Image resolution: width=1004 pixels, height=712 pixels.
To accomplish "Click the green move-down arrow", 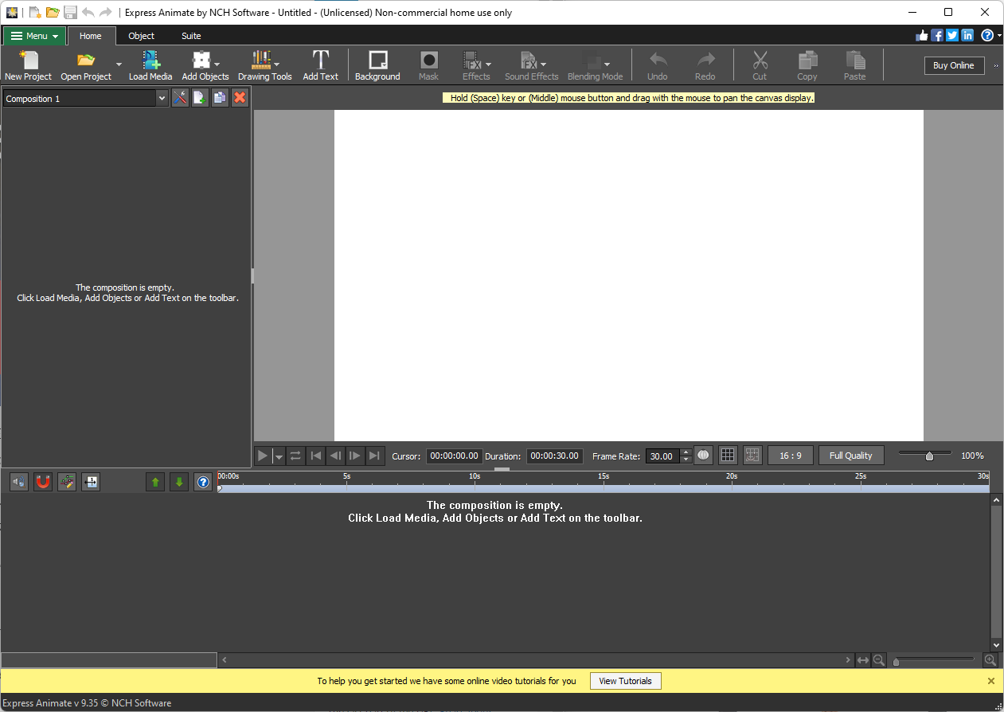I will click(179, 482).
